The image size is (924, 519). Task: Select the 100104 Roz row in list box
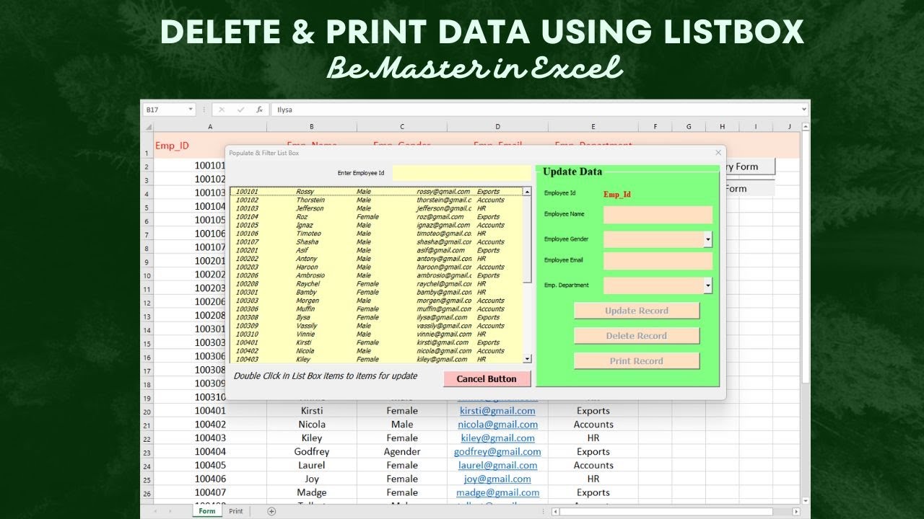coord(376,217)
